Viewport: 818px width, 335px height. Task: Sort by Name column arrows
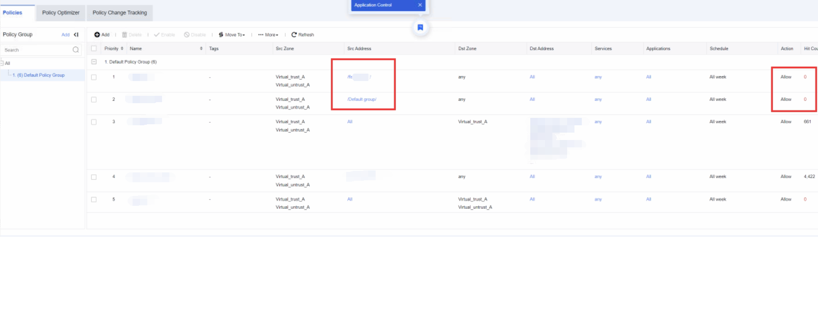(x=201, y=49)
